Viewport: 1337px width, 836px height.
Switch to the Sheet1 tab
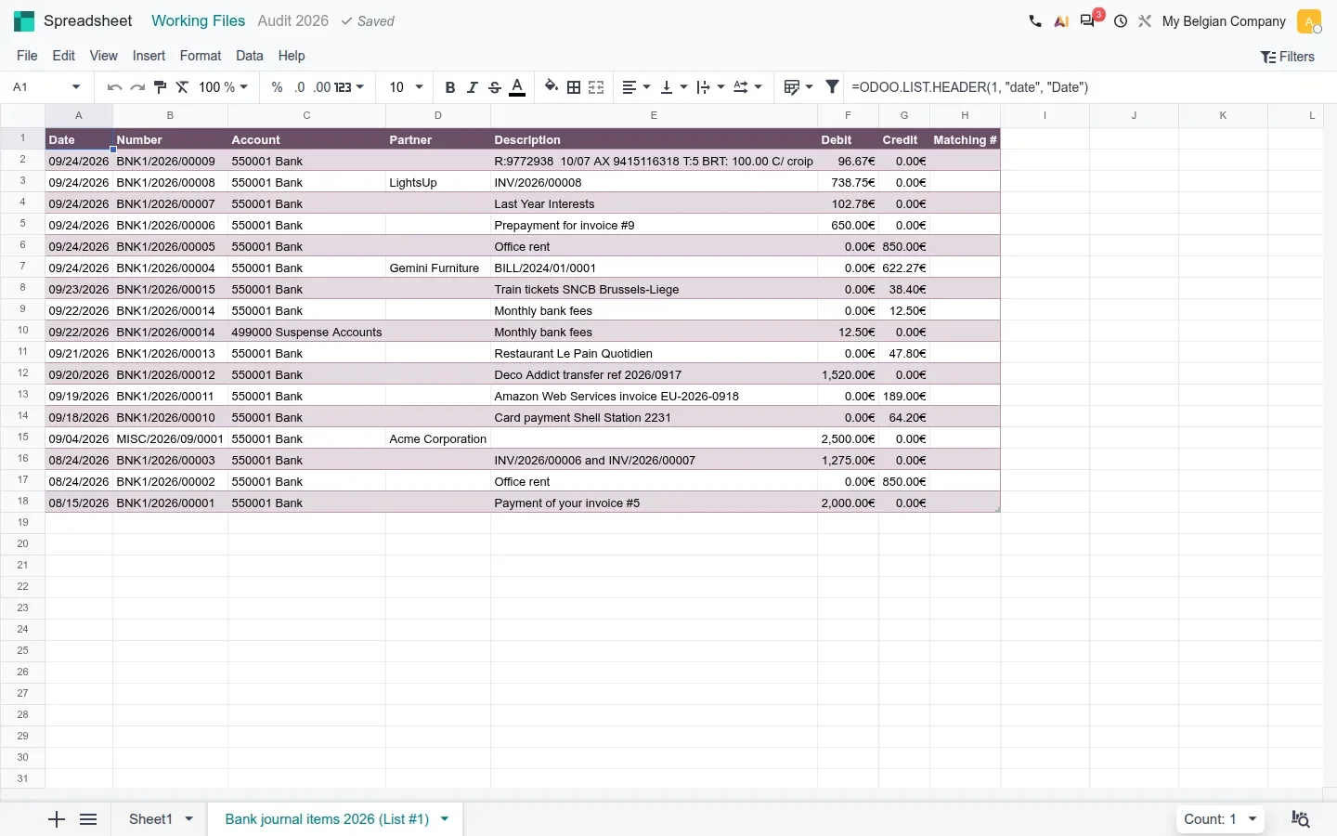150,819
